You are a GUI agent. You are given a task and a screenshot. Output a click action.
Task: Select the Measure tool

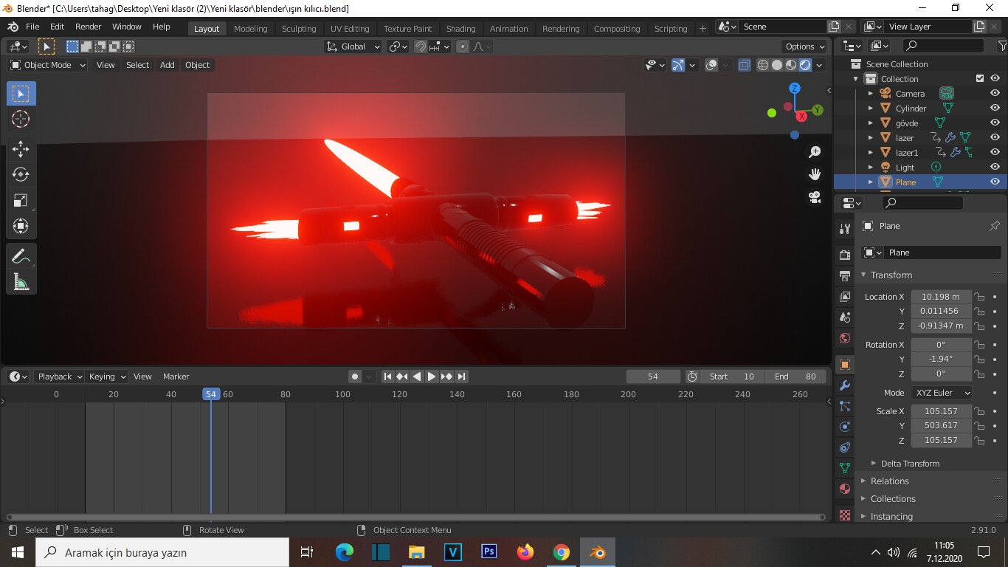coord(21,281)
